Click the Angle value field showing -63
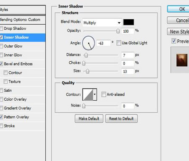Screen dimensions: 189x161 click(x=103, y=43)
